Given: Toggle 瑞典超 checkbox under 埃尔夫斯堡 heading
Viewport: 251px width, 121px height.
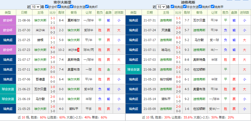Looking at the screenshot, I should tap(59, 7).
